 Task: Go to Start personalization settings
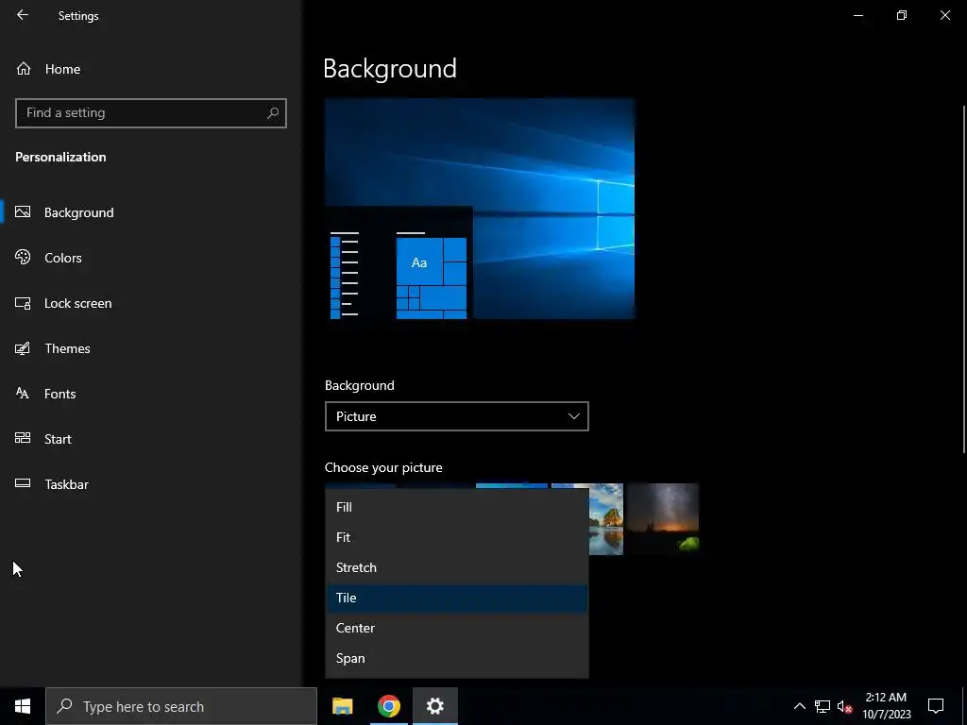pyautogui.click(x=58, y=439)
